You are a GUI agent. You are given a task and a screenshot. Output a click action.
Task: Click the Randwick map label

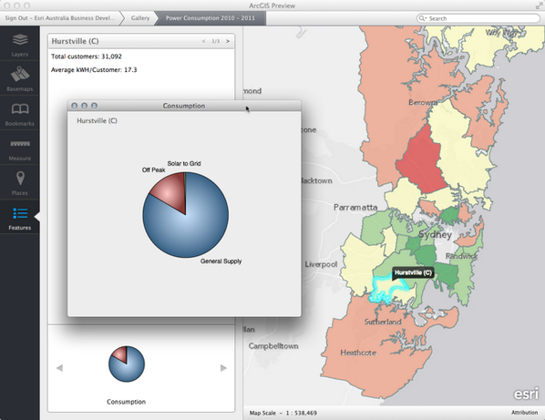point(461,256)
